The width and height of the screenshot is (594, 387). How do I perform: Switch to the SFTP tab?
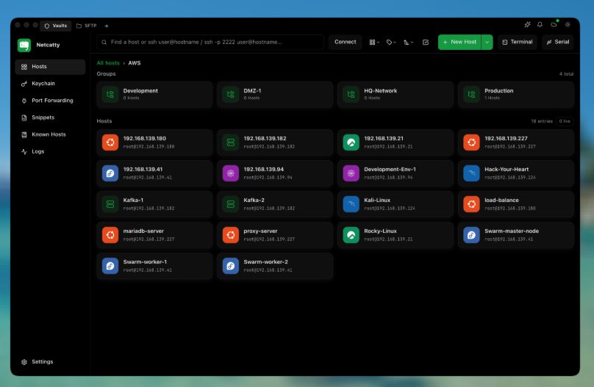[x=86, y=26]
